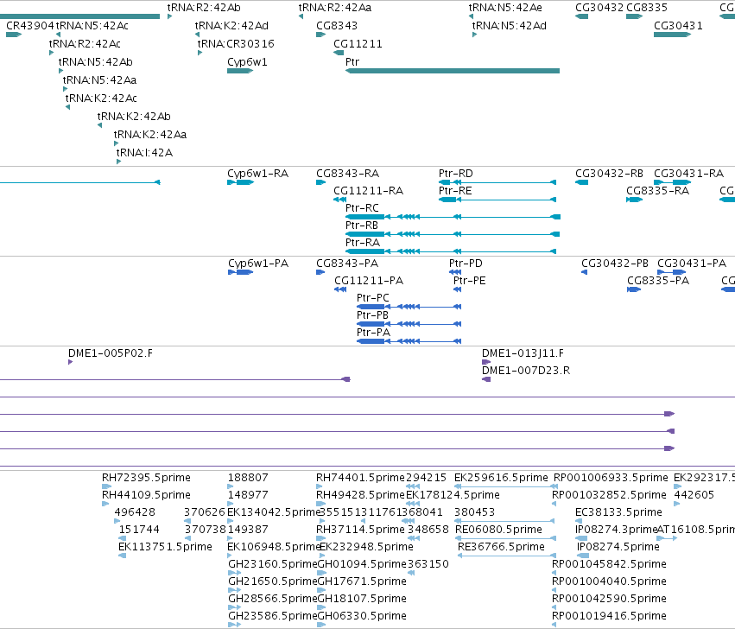The image size is (735, 629).
Task: Select tRNA:K2:42Aa feature label
Action: pyautogui.click(x=150, y=135)
